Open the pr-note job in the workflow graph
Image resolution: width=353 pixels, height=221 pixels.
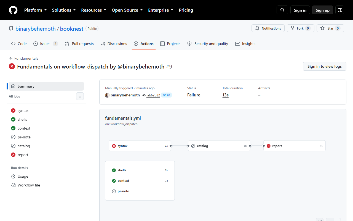pyautogui.click(x=140, y=191)
